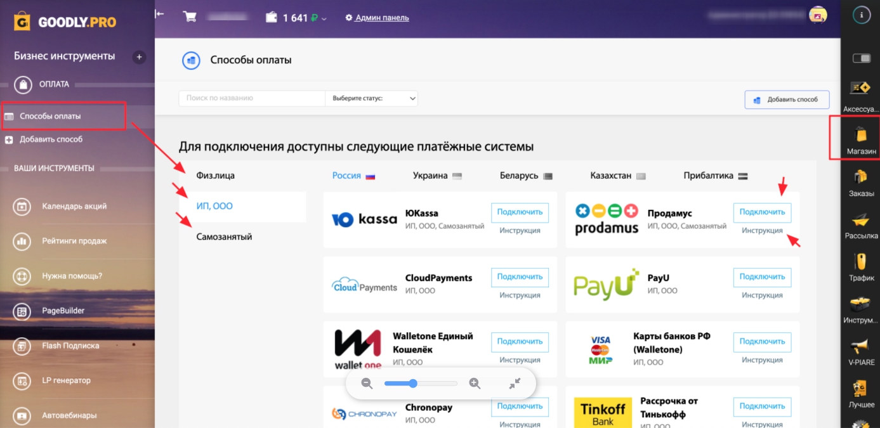The image size is (880, 428).
Task: Open the Flash Подписка icon
Action: point(22,346)
